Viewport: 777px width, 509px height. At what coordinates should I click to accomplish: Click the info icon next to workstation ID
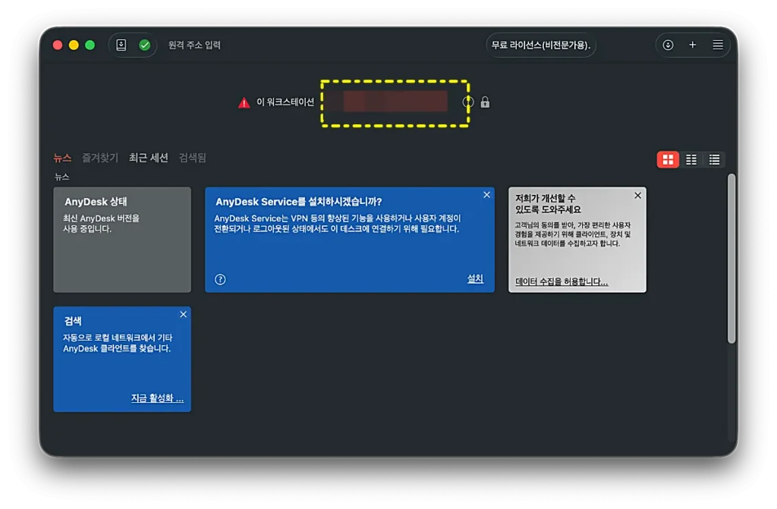pyautogui.click(x=467, y=102)
